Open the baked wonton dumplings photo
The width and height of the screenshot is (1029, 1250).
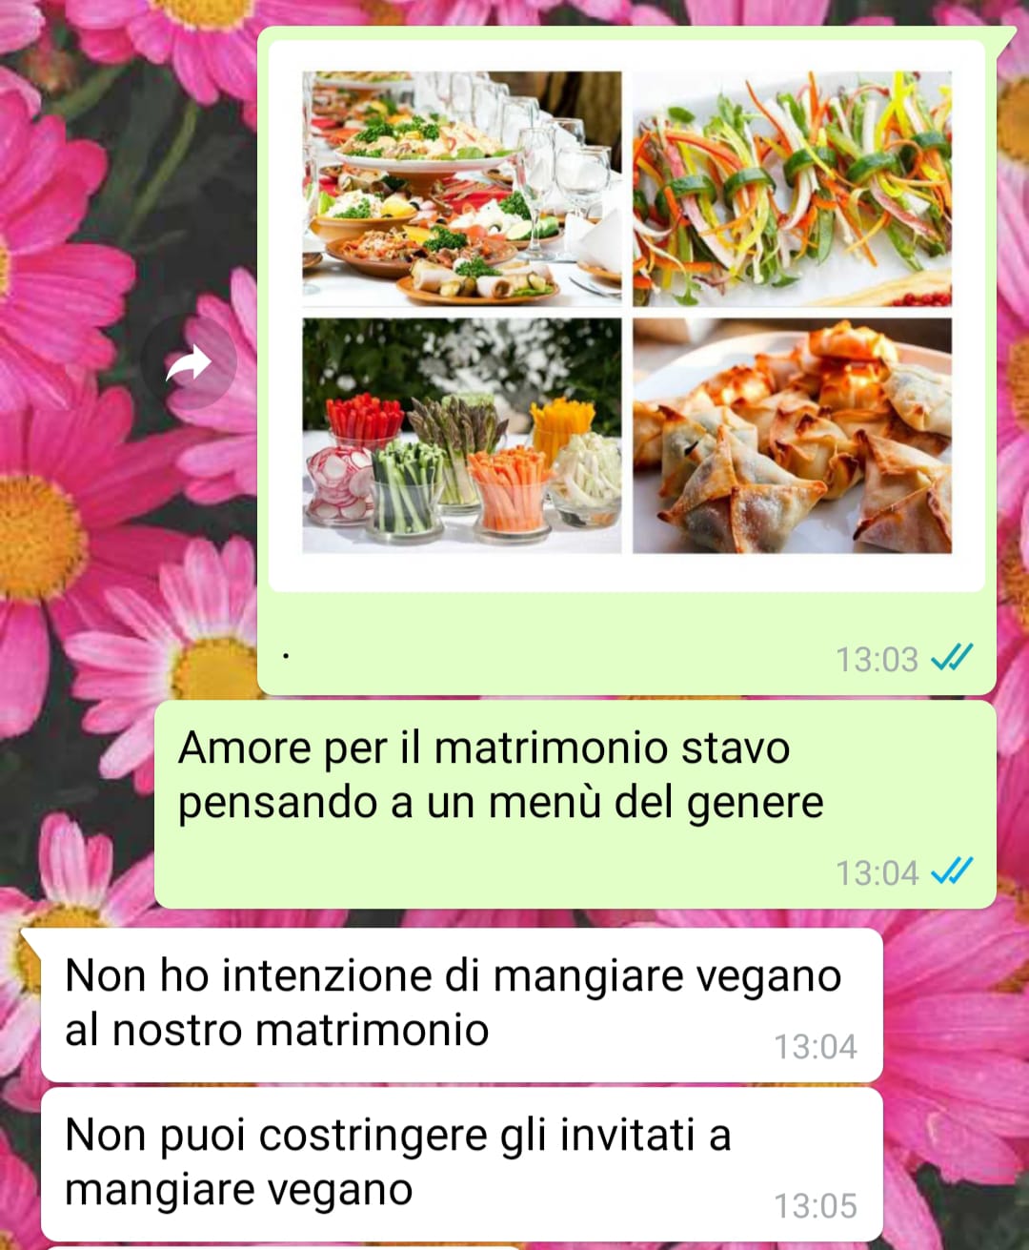point(793,436)
